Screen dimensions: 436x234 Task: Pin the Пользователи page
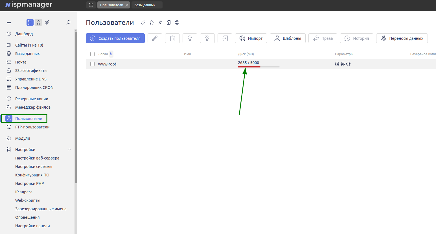(x=160, y=23)
